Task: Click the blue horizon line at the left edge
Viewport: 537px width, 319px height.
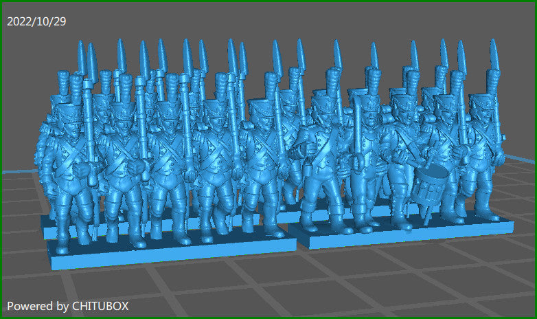Action: [14, 170]
